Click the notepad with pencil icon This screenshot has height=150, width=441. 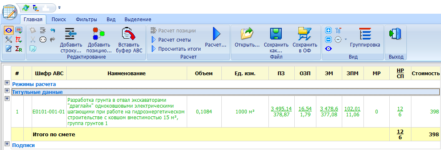click(9, 49)
